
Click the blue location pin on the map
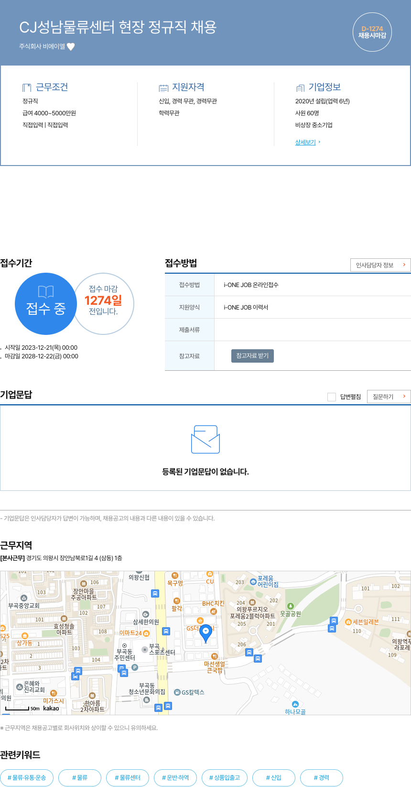pos(205,633)
